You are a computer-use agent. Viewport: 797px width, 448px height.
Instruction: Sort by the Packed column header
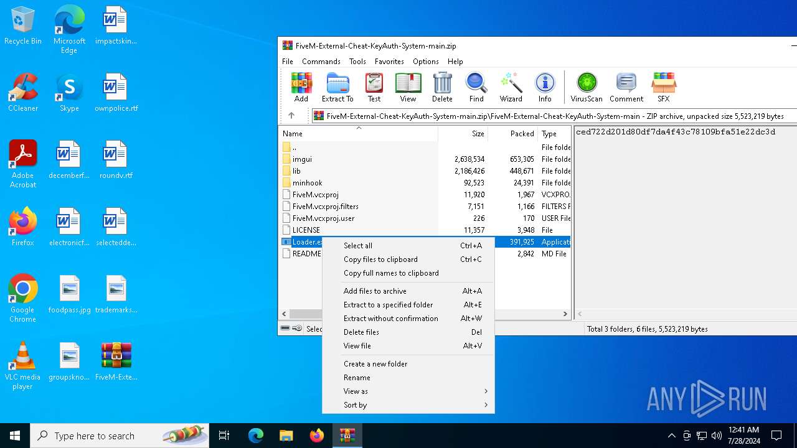pos(512,133)
